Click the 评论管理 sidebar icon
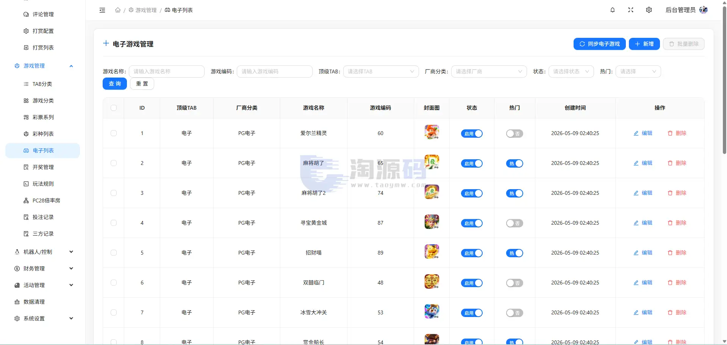Image resolution: width=727 pixels, height=345 pixels. [x=26, y=14]
